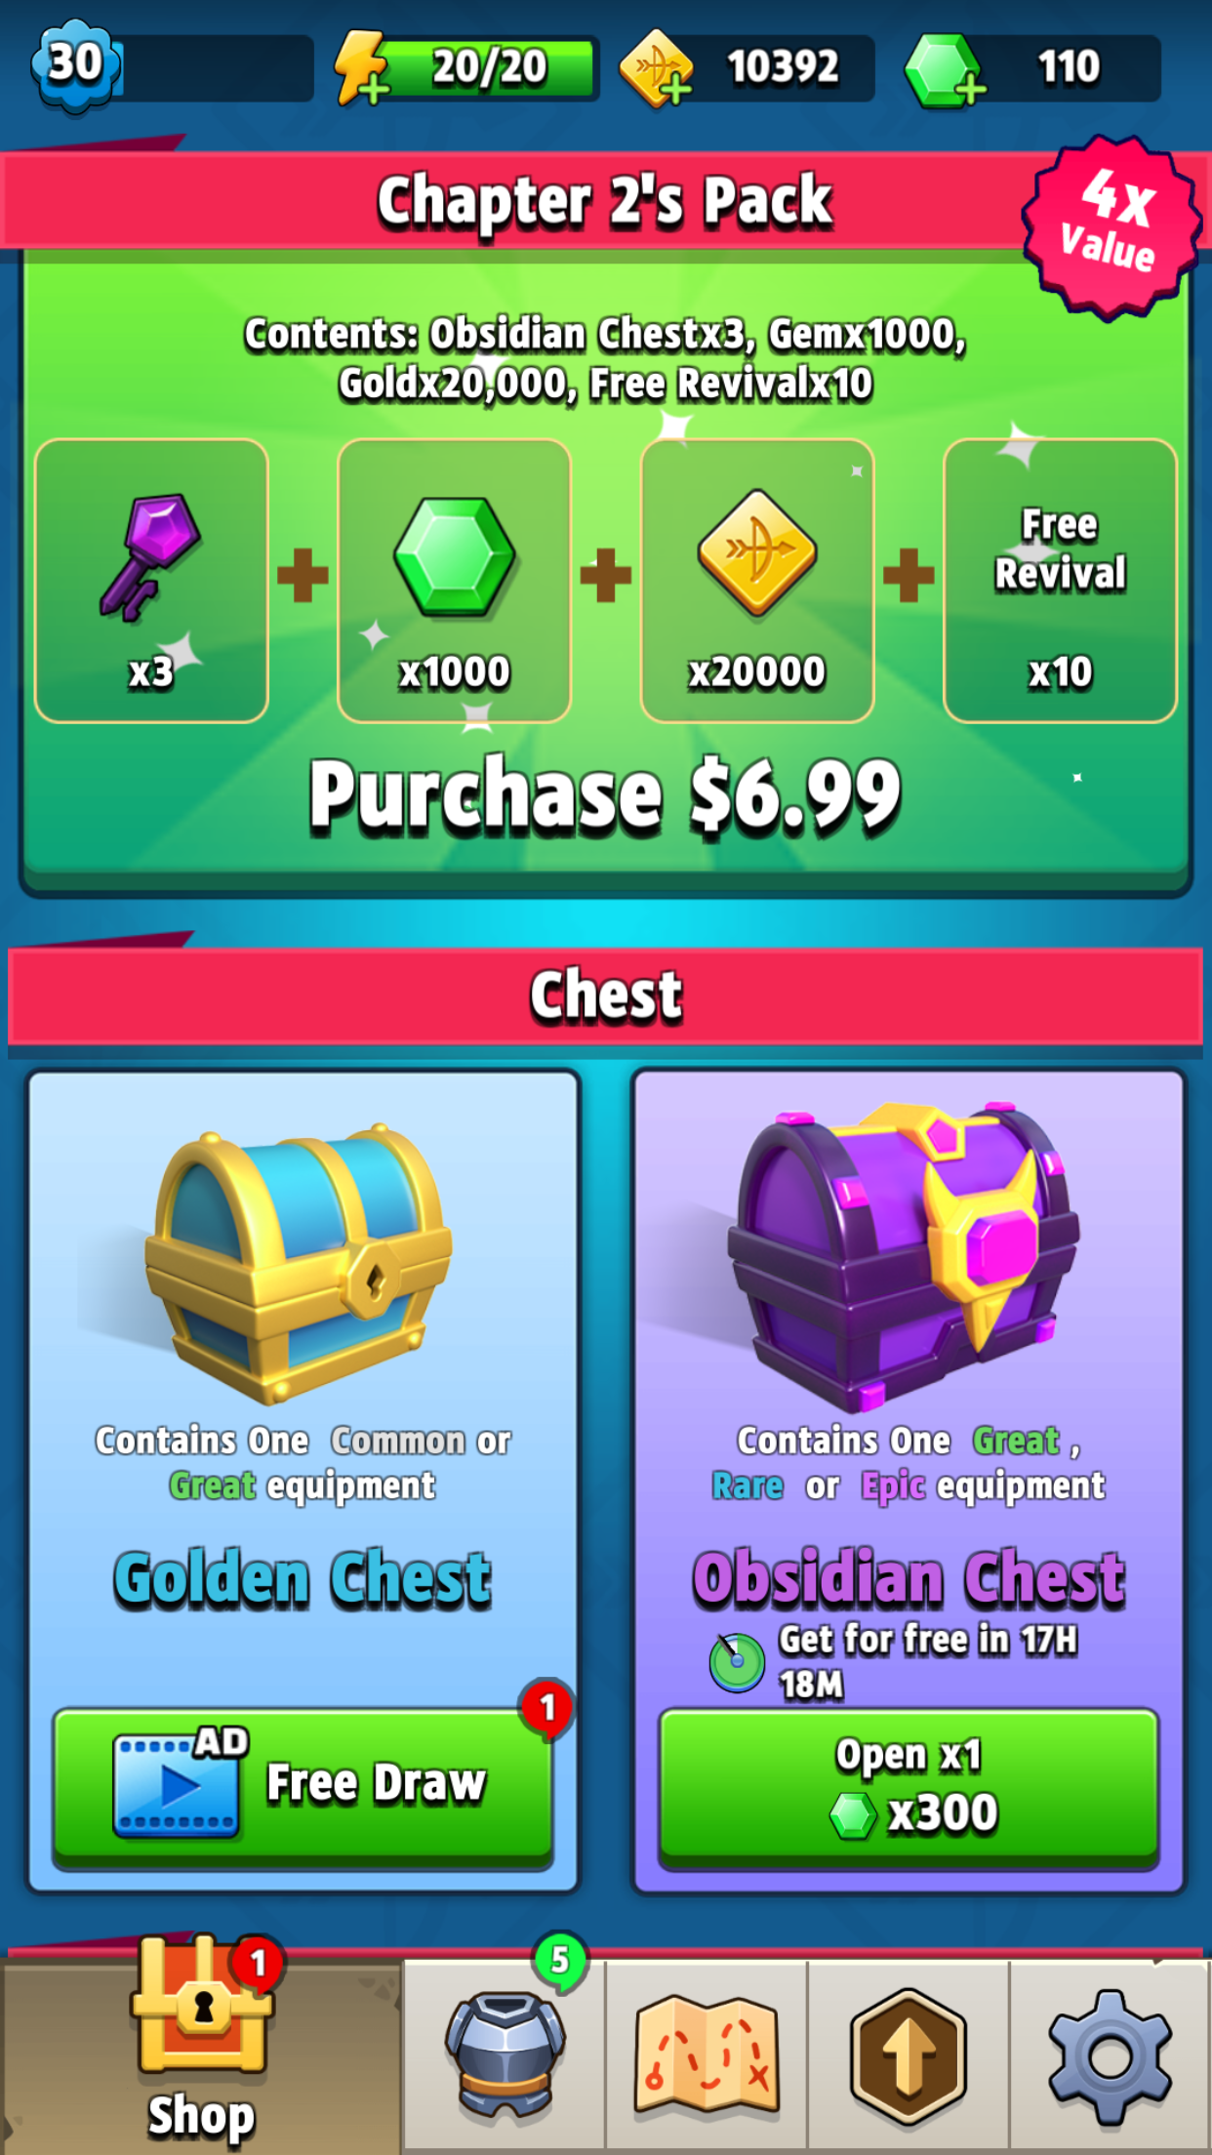The image size is (1212, 2155).
Task: Tap the purple obsidian key item
Action: coord(151,581)
